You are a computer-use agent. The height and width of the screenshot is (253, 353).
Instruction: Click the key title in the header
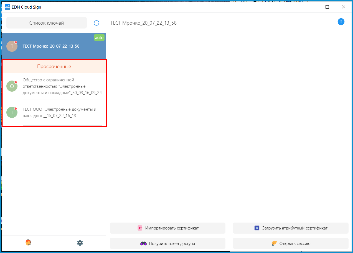(143, 23)
